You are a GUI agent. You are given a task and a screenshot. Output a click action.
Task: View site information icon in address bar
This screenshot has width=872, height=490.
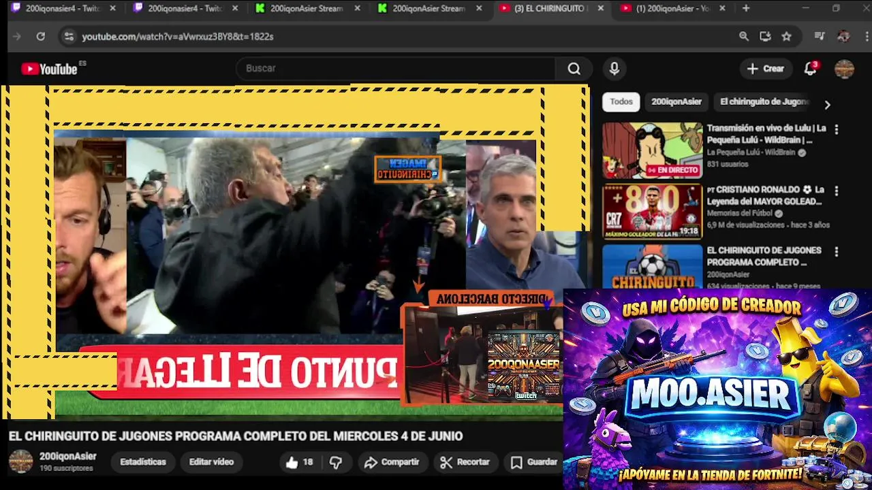pyautogui.click(x=69, y=37)
